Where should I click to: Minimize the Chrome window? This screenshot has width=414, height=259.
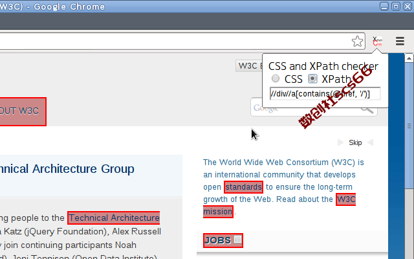point(384,6)
